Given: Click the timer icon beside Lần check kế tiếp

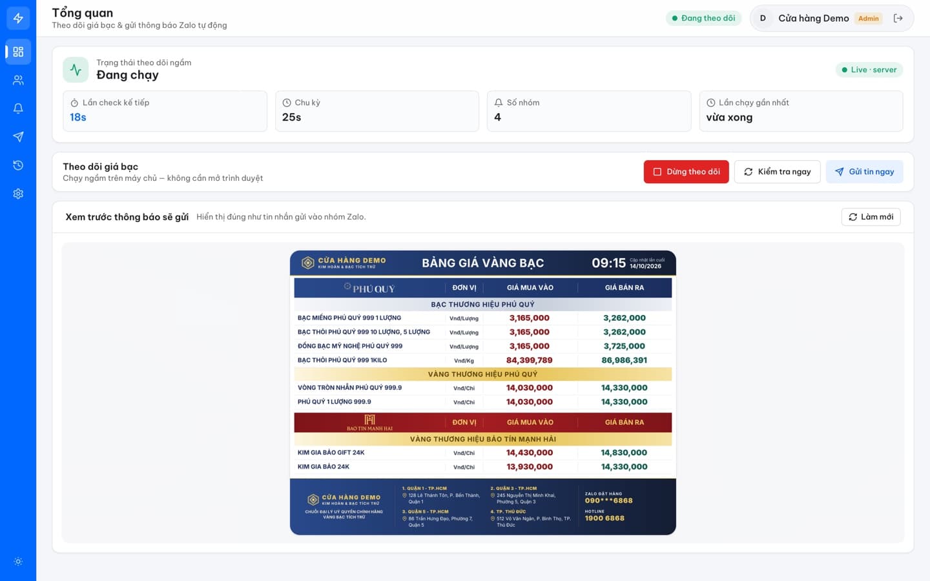Looking at the screenshot, I should pos(74,103).
